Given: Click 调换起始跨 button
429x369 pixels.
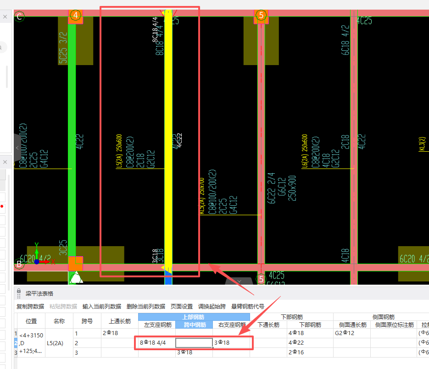Looking at the screenshot, I should (212, 306).
